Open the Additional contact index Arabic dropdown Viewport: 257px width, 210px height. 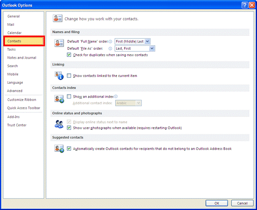pyautogui.click(x=128, y=103)
